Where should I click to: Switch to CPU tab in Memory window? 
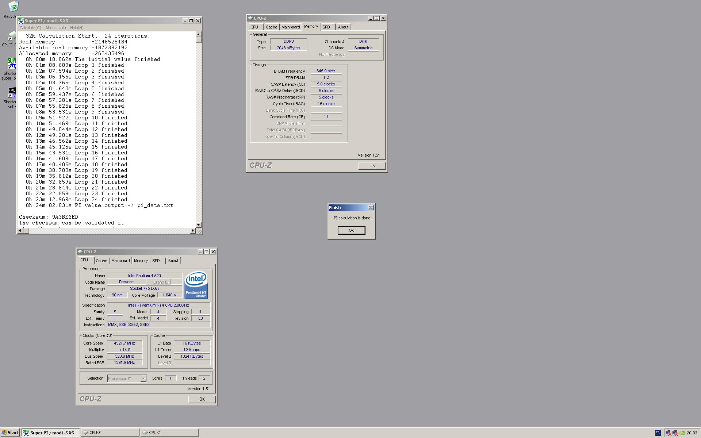tap(254, 27)
